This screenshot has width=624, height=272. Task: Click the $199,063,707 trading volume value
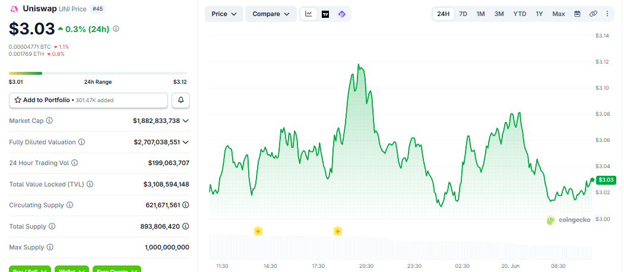click(x=169, y=163)
